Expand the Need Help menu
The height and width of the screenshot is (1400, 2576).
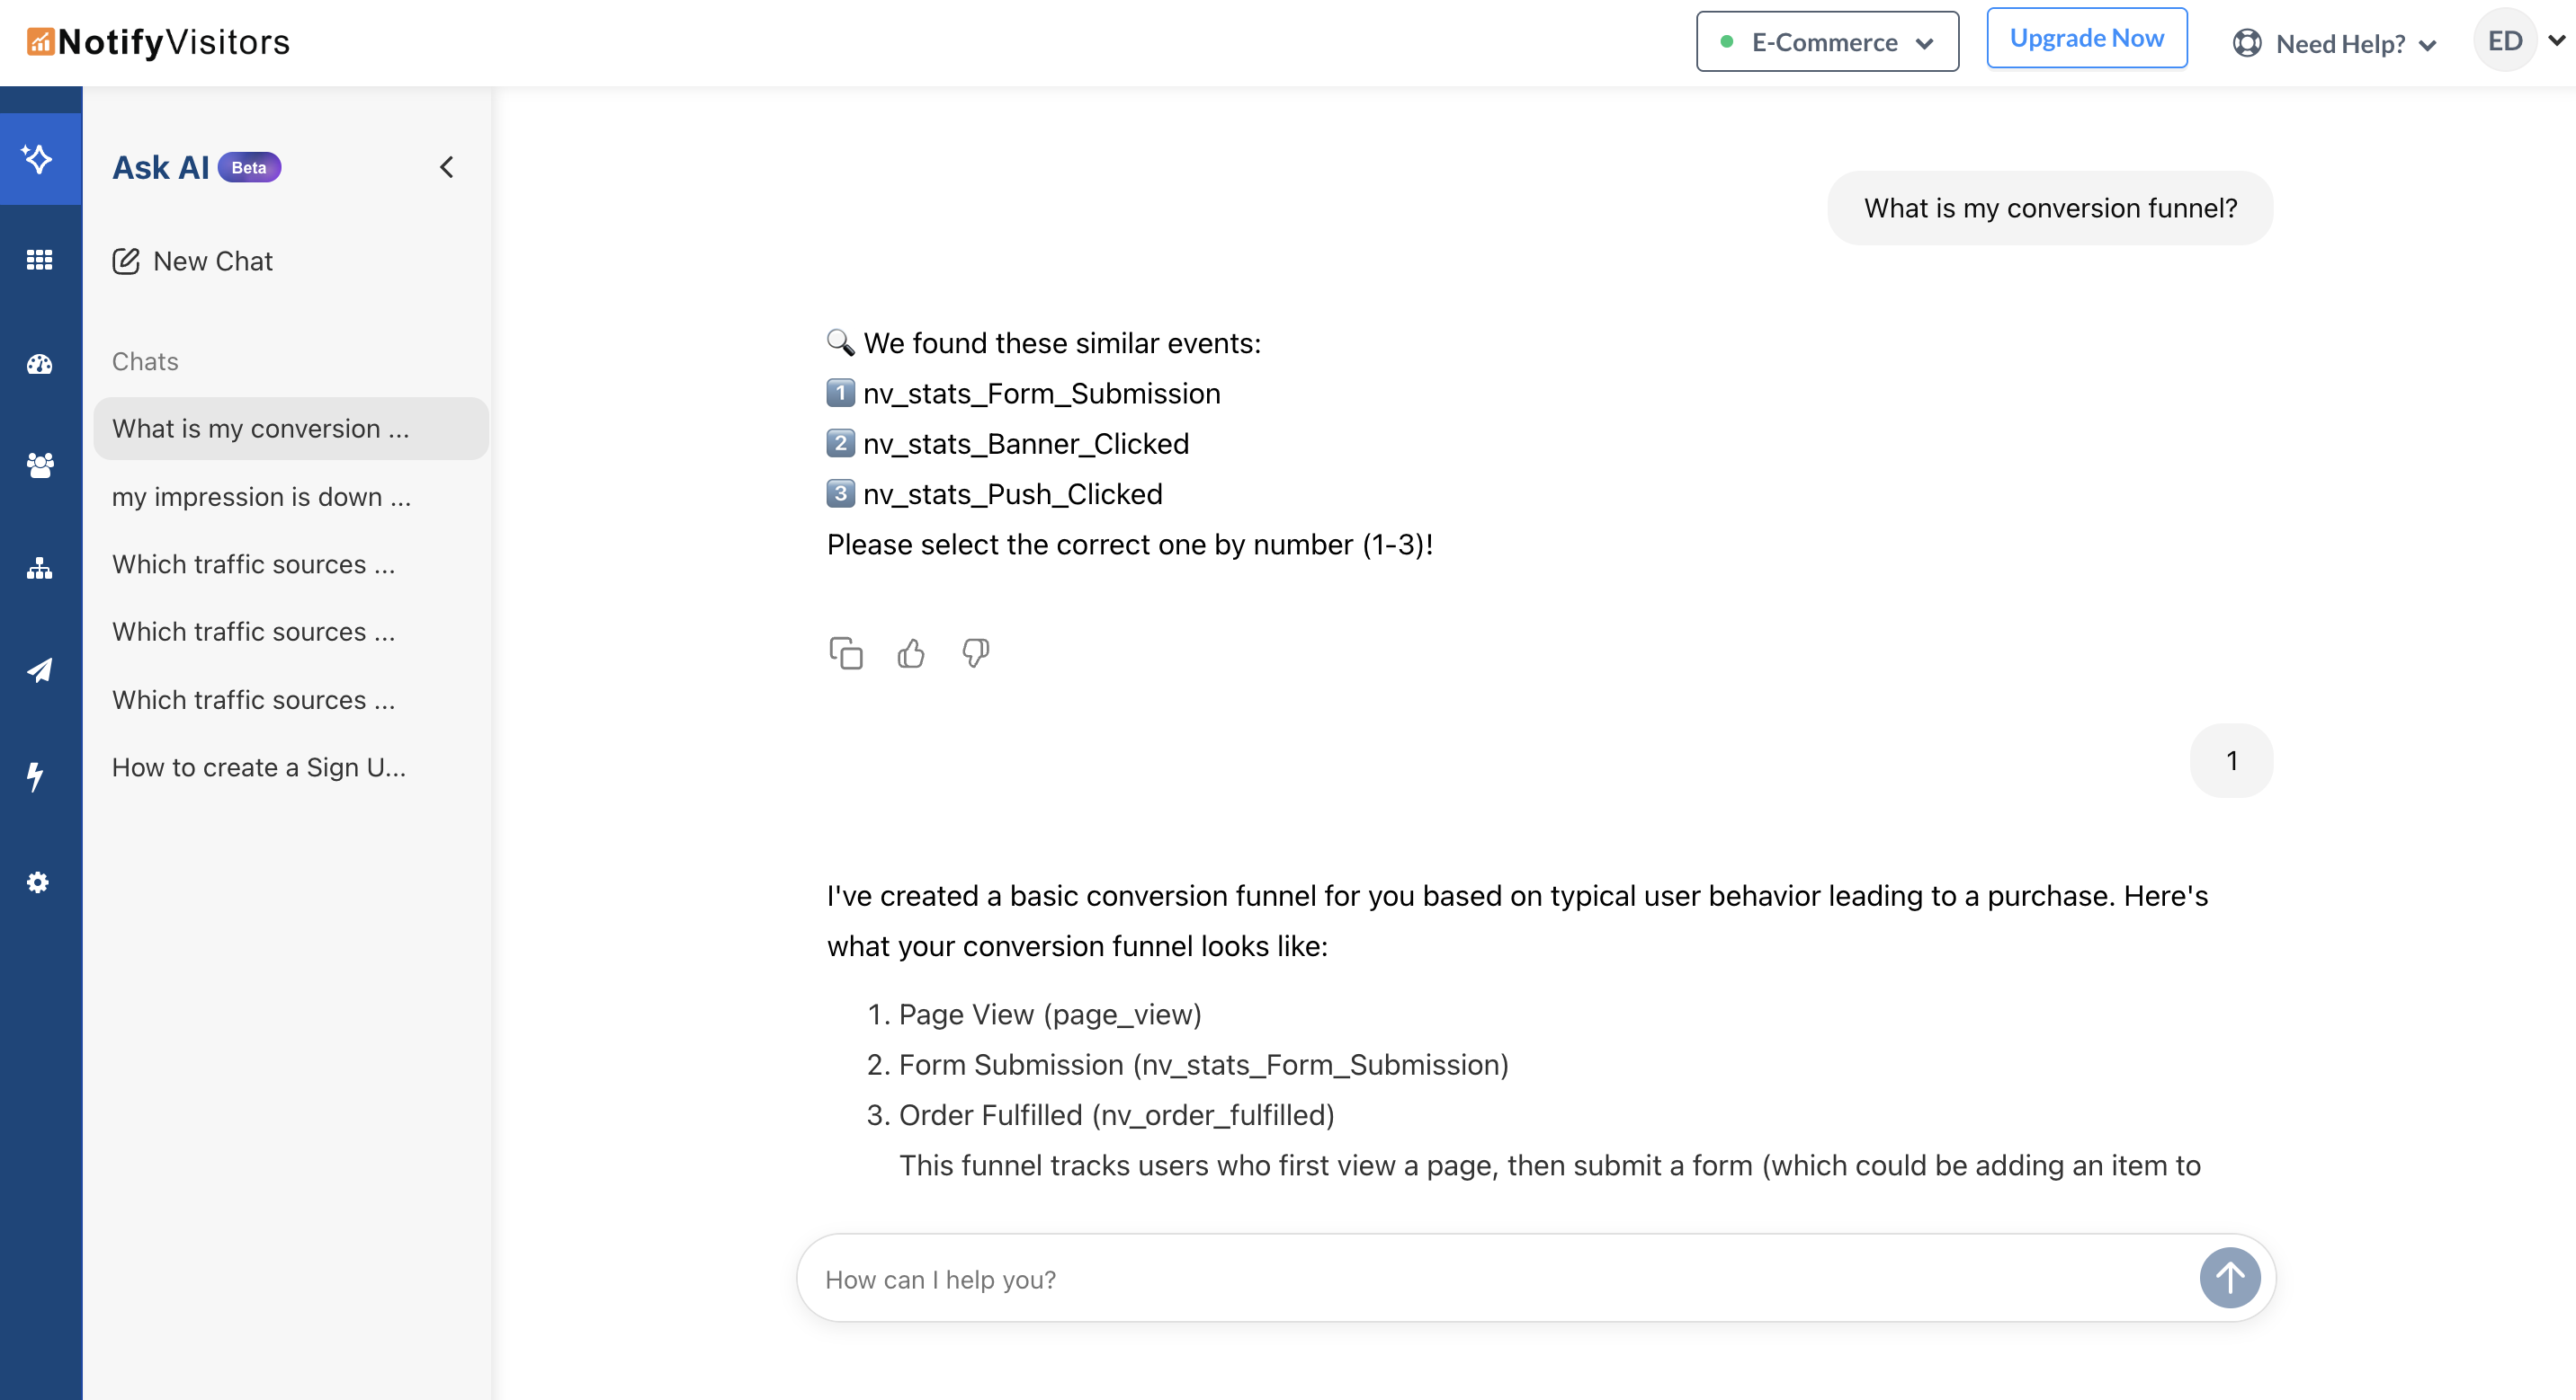point(2335,43)
